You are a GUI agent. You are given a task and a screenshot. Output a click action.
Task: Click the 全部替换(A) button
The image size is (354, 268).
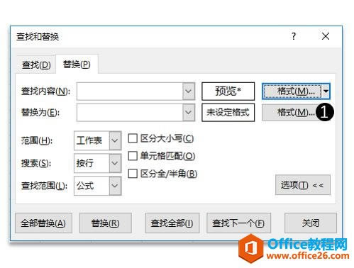[43, 223]
